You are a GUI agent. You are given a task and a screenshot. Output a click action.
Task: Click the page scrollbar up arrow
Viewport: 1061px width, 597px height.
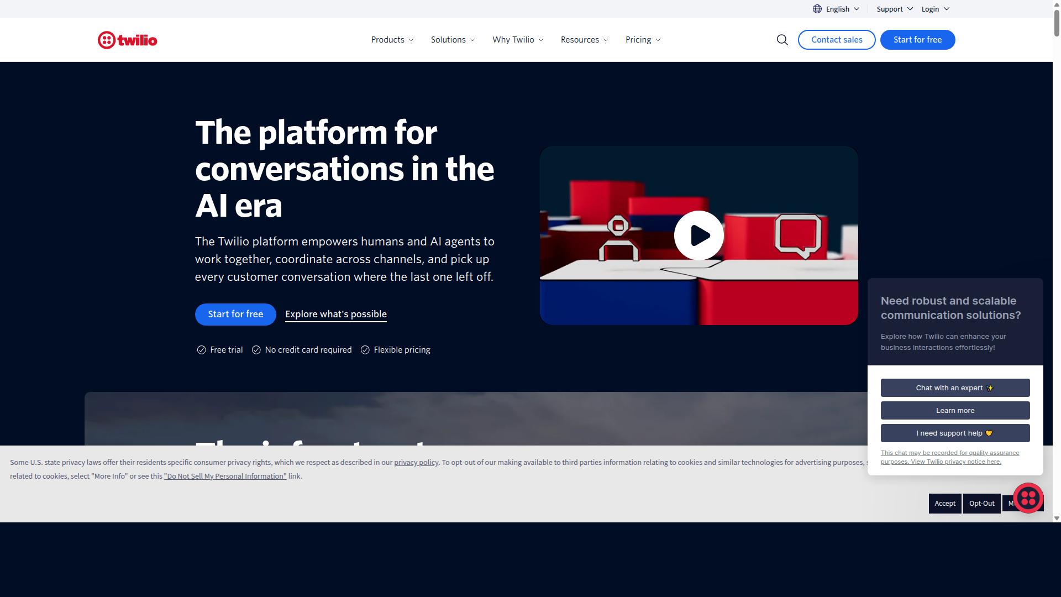pos(1057,4)
